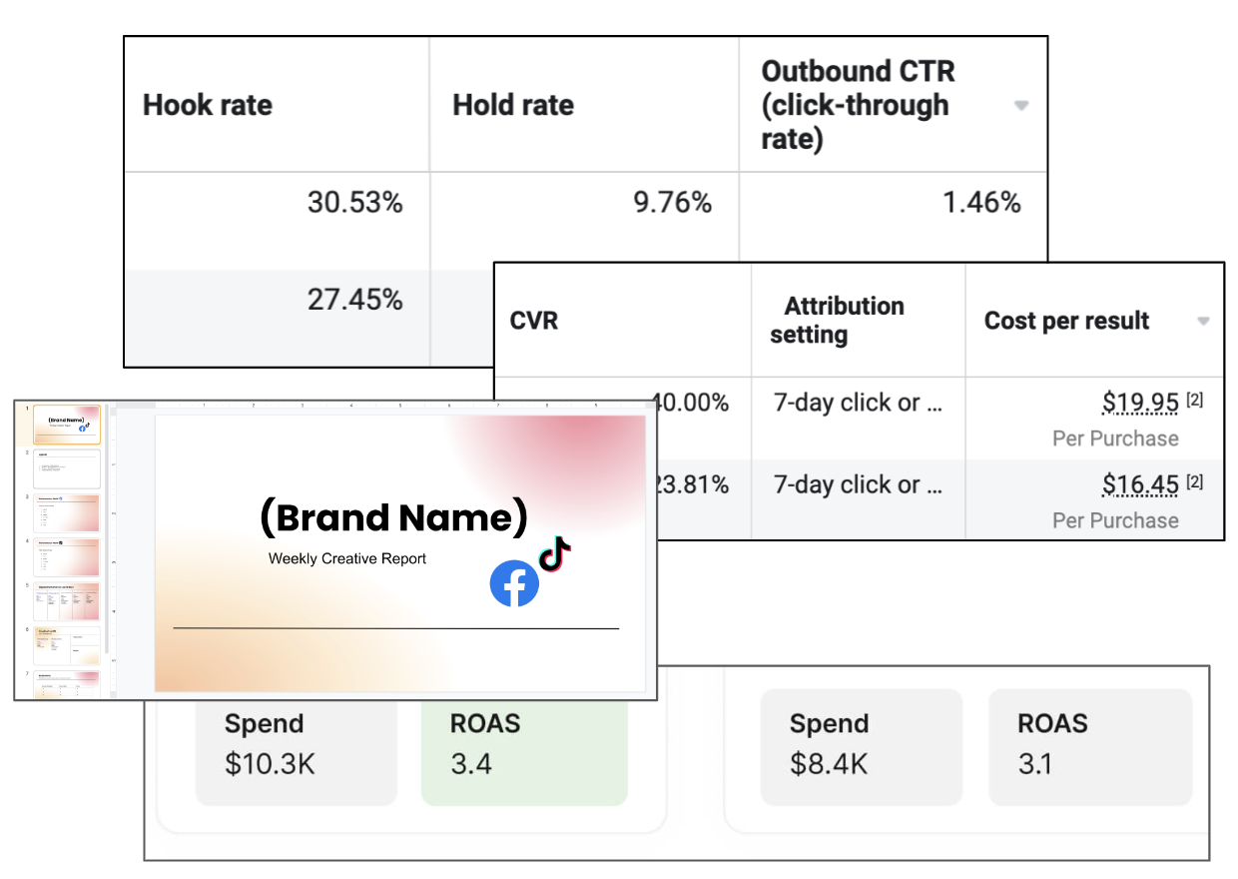The image size is (1238, 879).
Task: Select slide 2 thumbnail in filmstrip
Action: (67, 468)
